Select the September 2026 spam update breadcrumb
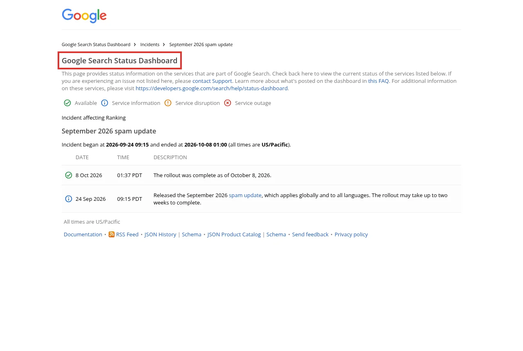 tap(201, 44)
